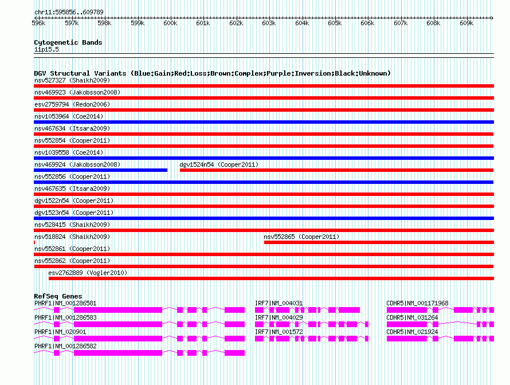Select the 11p15.5 band label
510x385 pixels.
(46, 49)
